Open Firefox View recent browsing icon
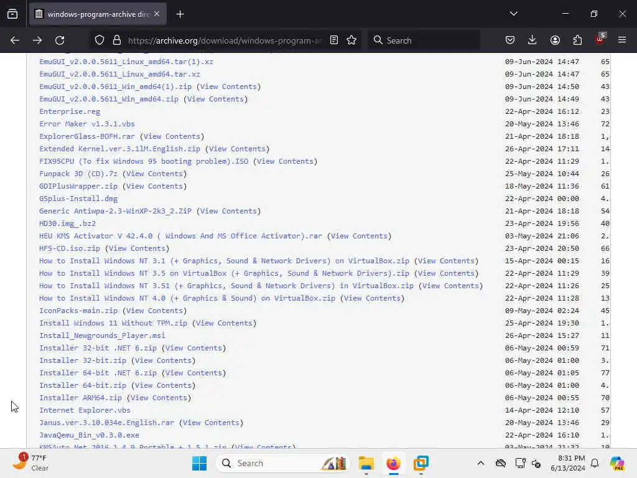This screenshot has height=478, width=637. pos(12,14)
